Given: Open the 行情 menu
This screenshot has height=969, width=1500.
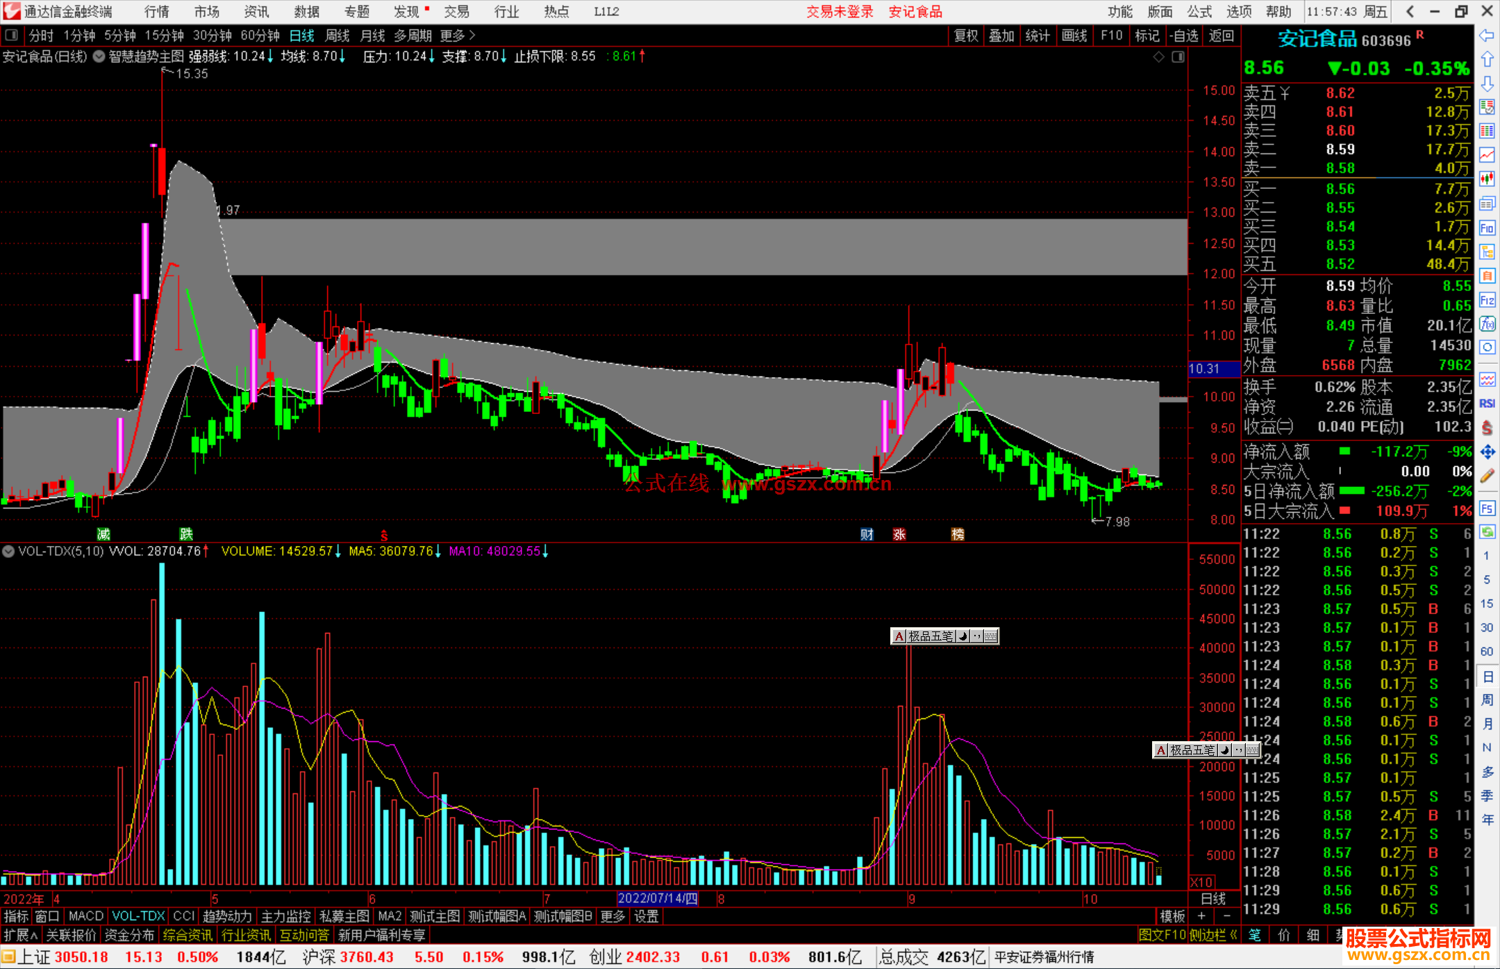Looking at the screenshot, I should point(156,11).
